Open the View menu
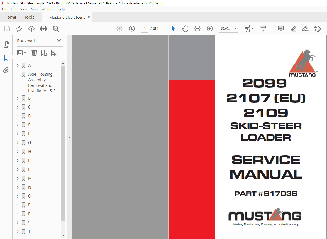Viewport: 327px width, 239px height. (24, 9)
